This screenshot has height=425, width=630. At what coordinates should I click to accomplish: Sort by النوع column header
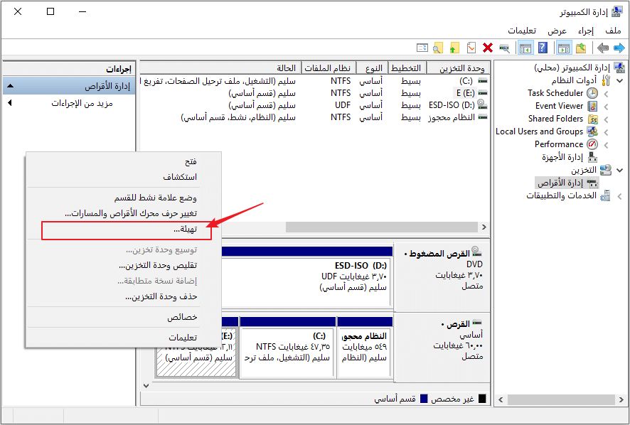(372, 68)
